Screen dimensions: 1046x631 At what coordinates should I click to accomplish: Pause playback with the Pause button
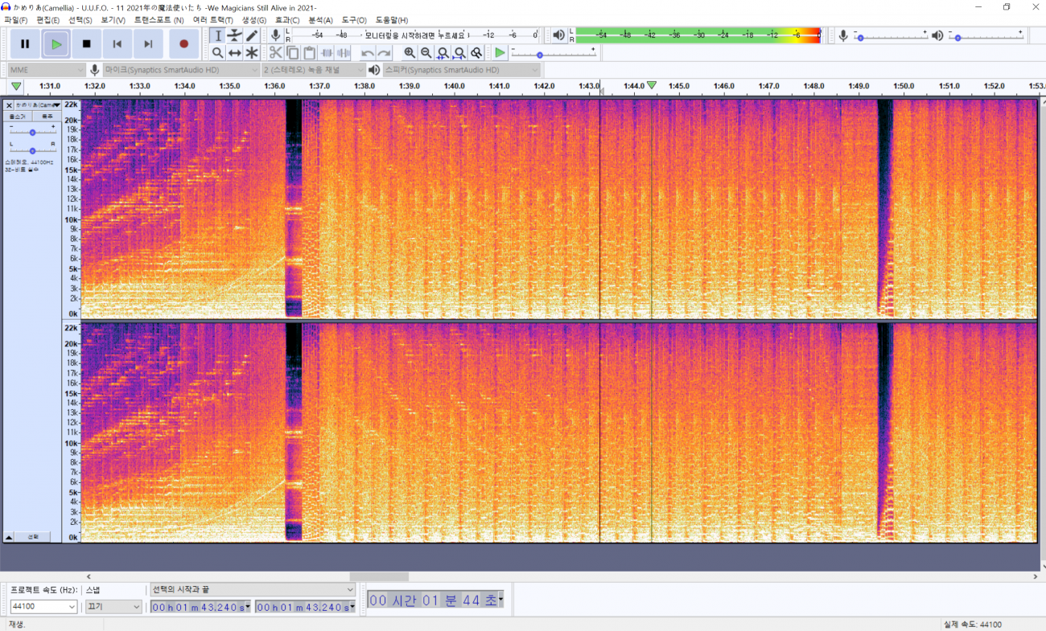[x=24, y=44]
